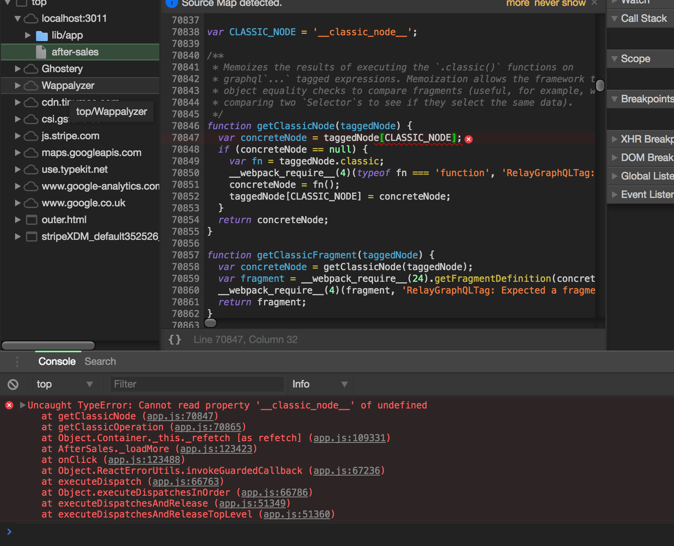Screen dimensions: 674x546
Task: Collapse the localhost:3011 tree node
Action: pos(18,18)
